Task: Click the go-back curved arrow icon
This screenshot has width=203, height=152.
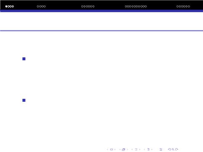Action: point(169,149)
